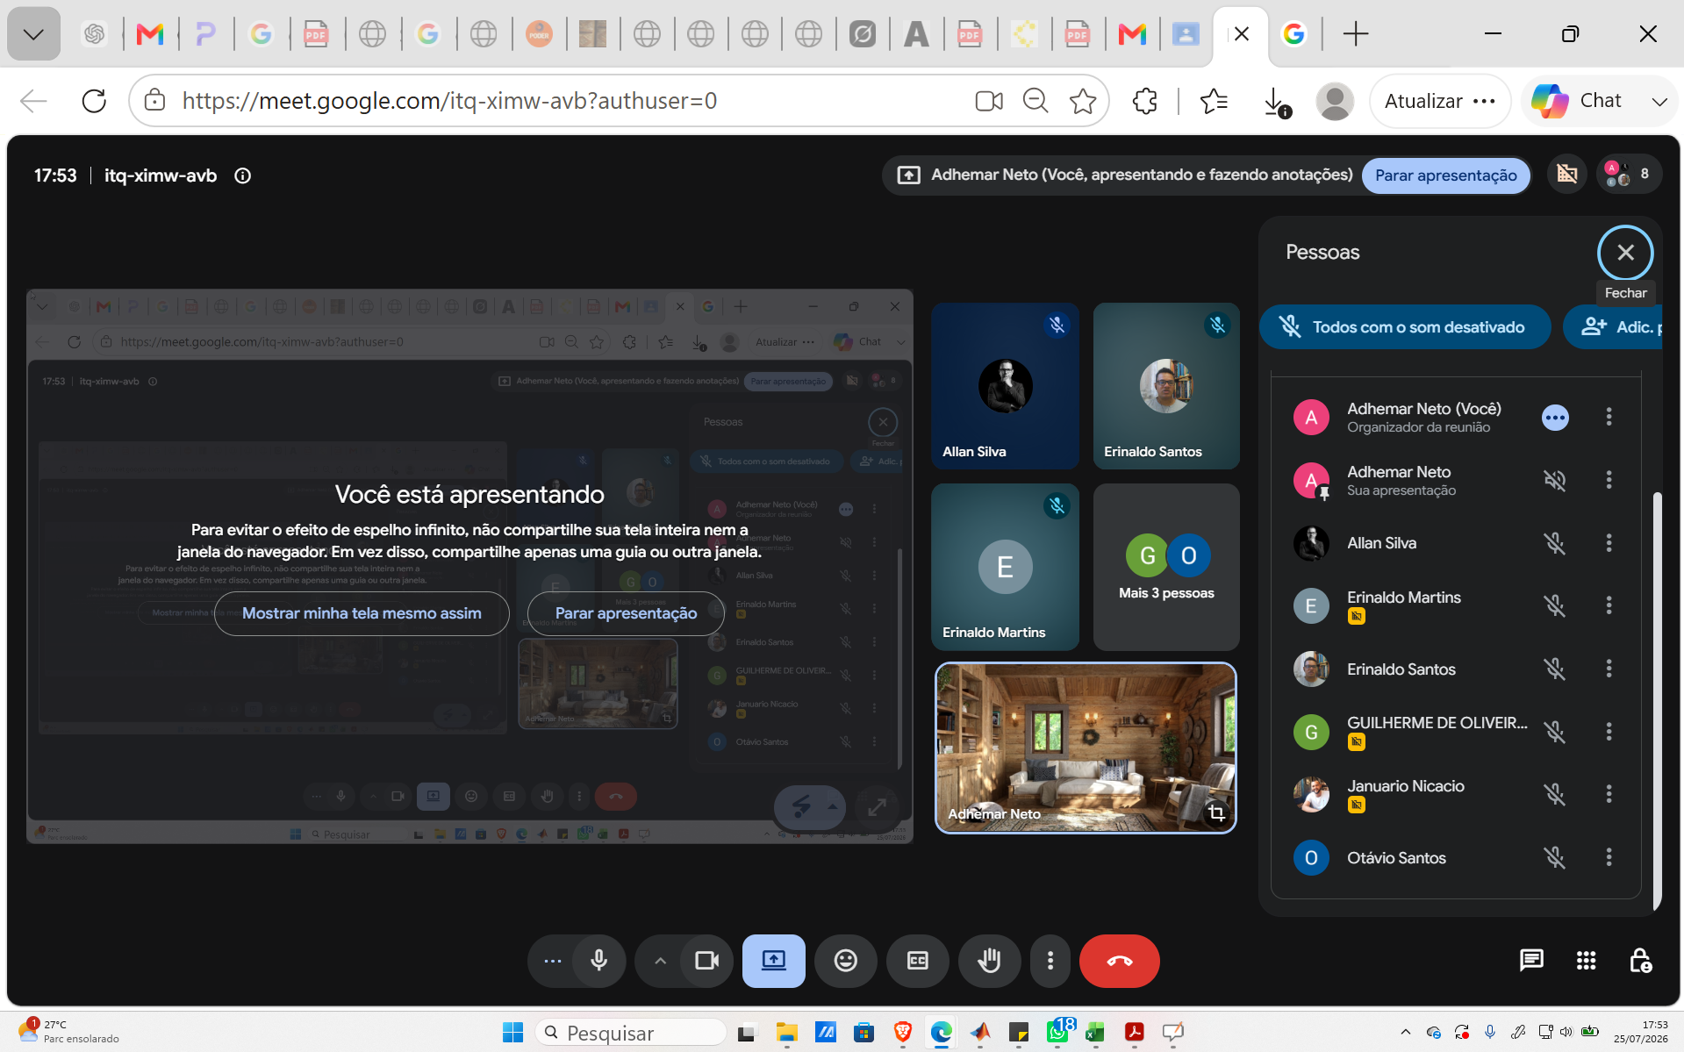Open options for Adhemar Neto (Você)

1609,417
